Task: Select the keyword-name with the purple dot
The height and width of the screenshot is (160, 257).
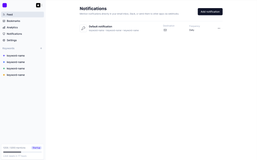Action: pos(15,56)
